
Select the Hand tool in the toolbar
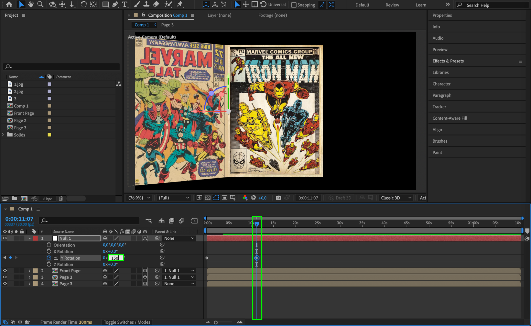pos(31,4)
